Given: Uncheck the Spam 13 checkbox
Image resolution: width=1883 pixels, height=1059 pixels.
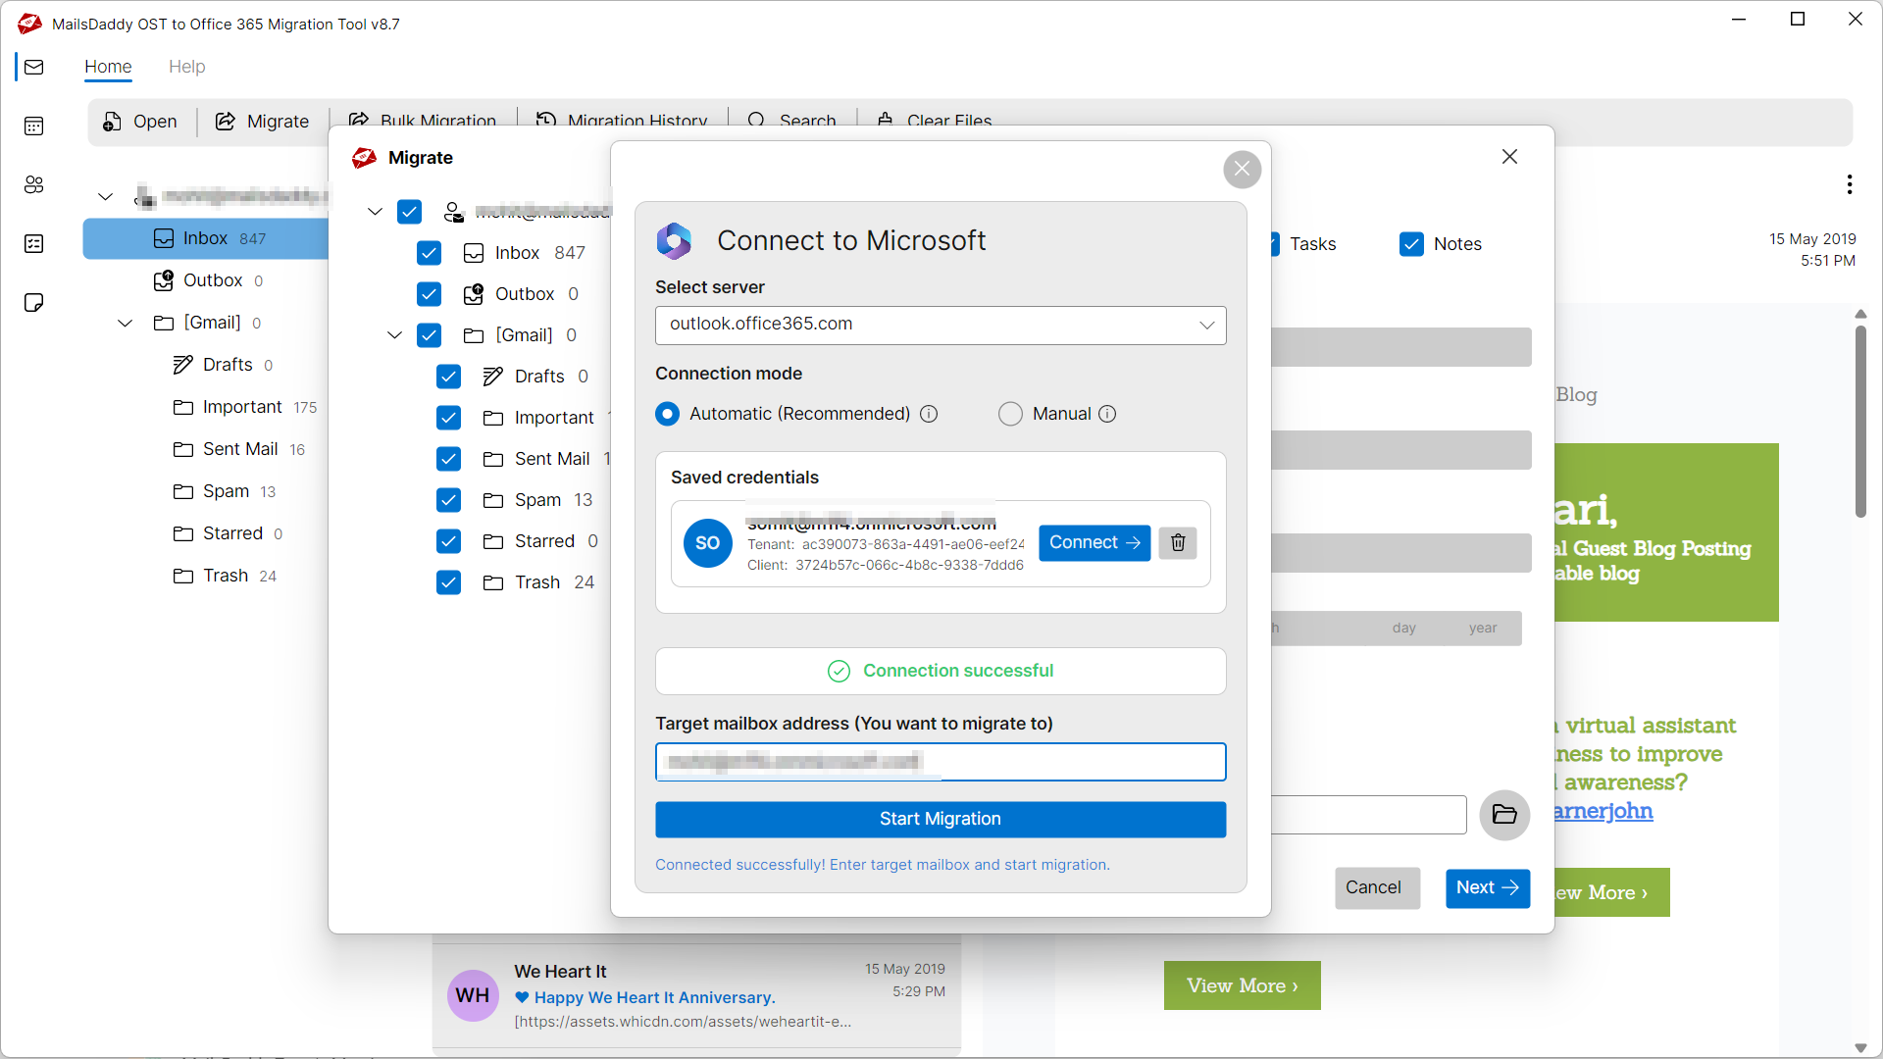Looking at the screenshot, I should (448, 500).
